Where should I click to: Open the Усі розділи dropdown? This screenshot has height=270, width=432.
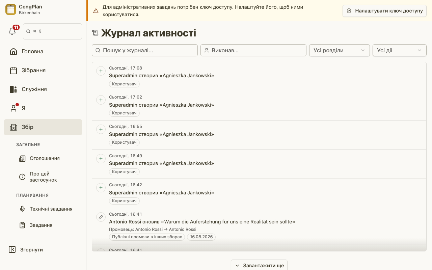[340, 50]
